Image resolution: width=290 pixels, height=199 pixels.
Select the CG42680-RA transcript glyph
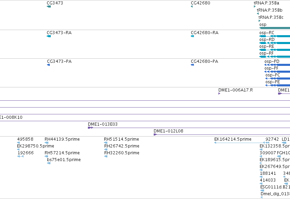coord(192,36)
